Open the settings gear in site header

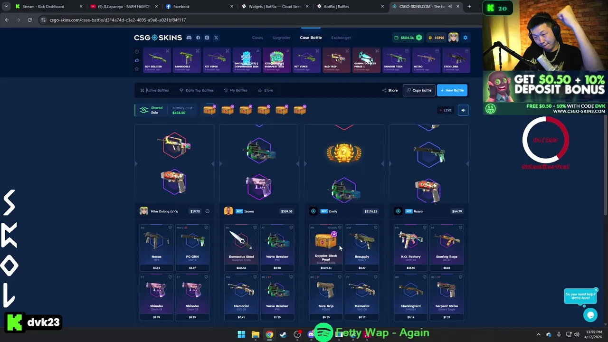tap(465, 38)
